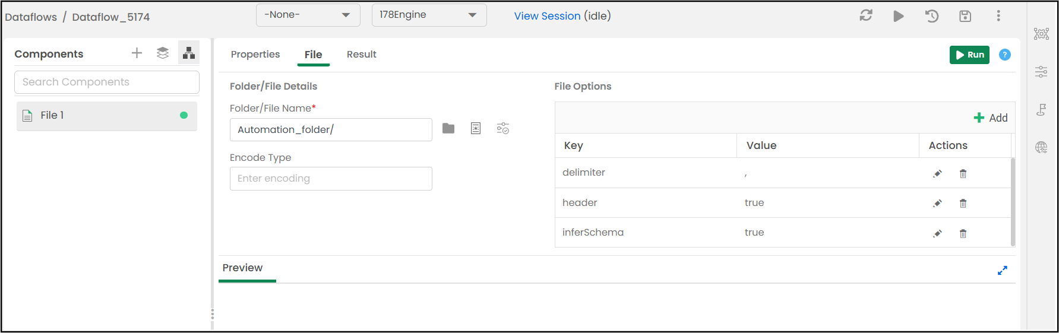
Task: Save the dataflow with the disk icon
Action: [965, 16]
